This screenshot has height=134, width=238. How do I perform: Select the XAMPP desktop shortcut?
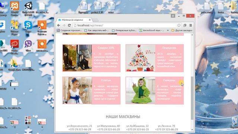tap(15, 9)
